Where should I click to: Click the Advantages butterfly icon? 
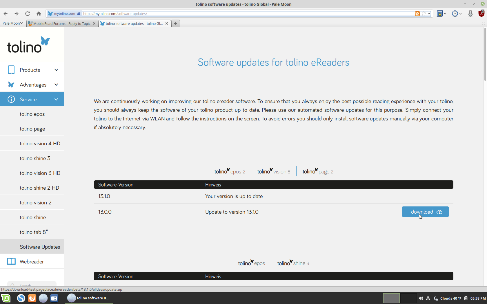(11, 85)
